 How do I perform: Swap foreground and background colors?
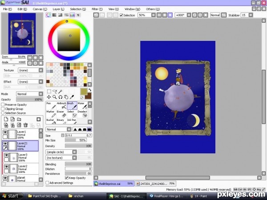(x=90, y=90)
